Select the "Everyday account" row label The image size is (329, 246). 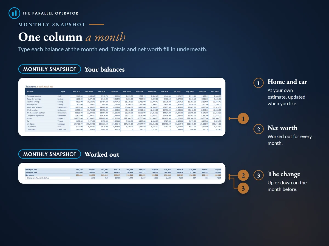tap(34, 96)
